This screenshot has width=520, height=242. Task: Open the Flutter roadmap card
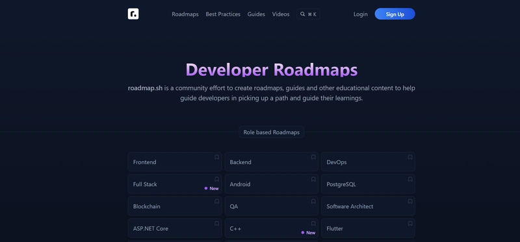(368, 228)
